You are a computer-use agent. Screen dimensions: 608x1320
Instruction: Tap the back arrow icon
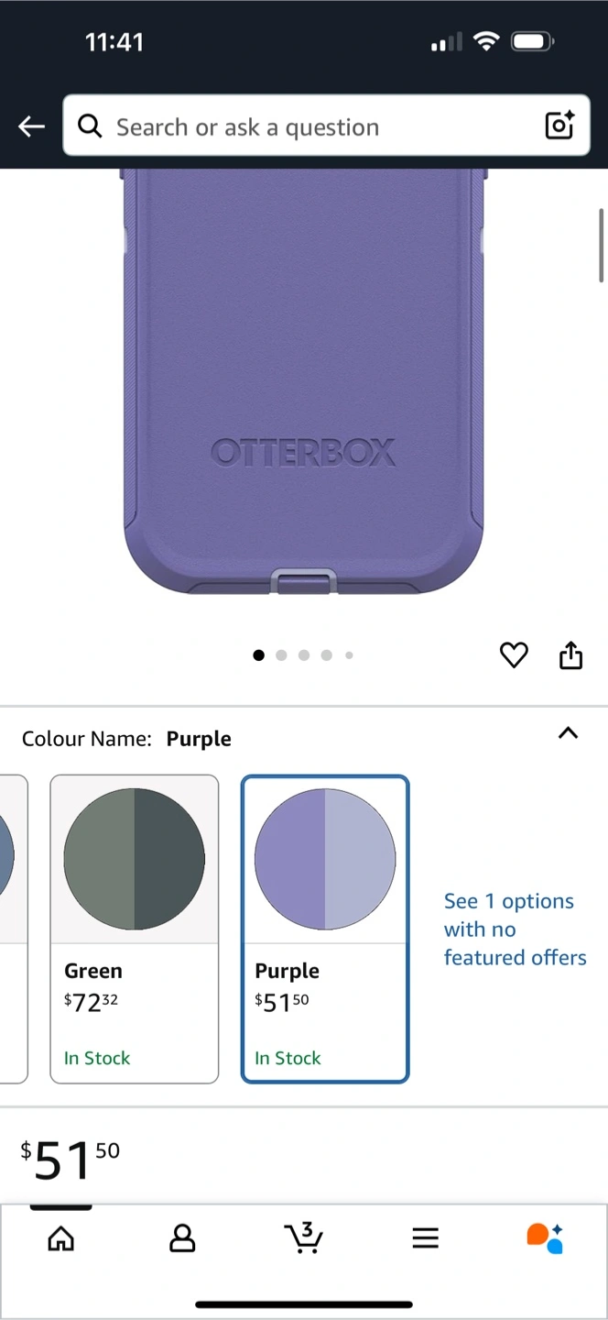point(32,126)
